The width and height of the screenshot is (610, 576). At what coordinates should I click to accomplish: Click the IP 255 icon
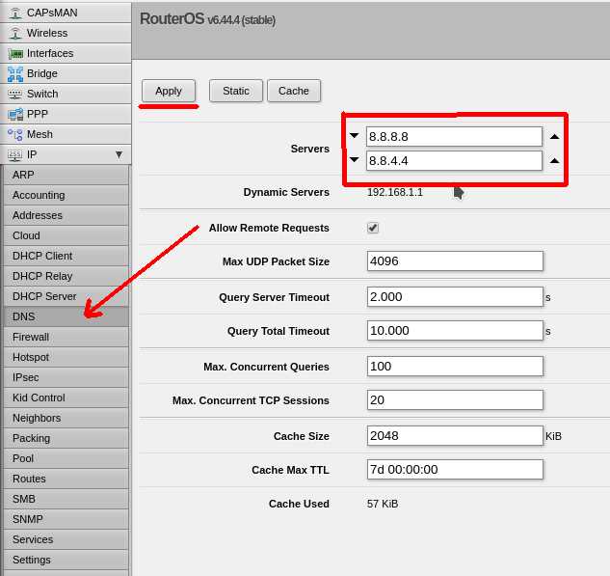(x=14, y=155)
